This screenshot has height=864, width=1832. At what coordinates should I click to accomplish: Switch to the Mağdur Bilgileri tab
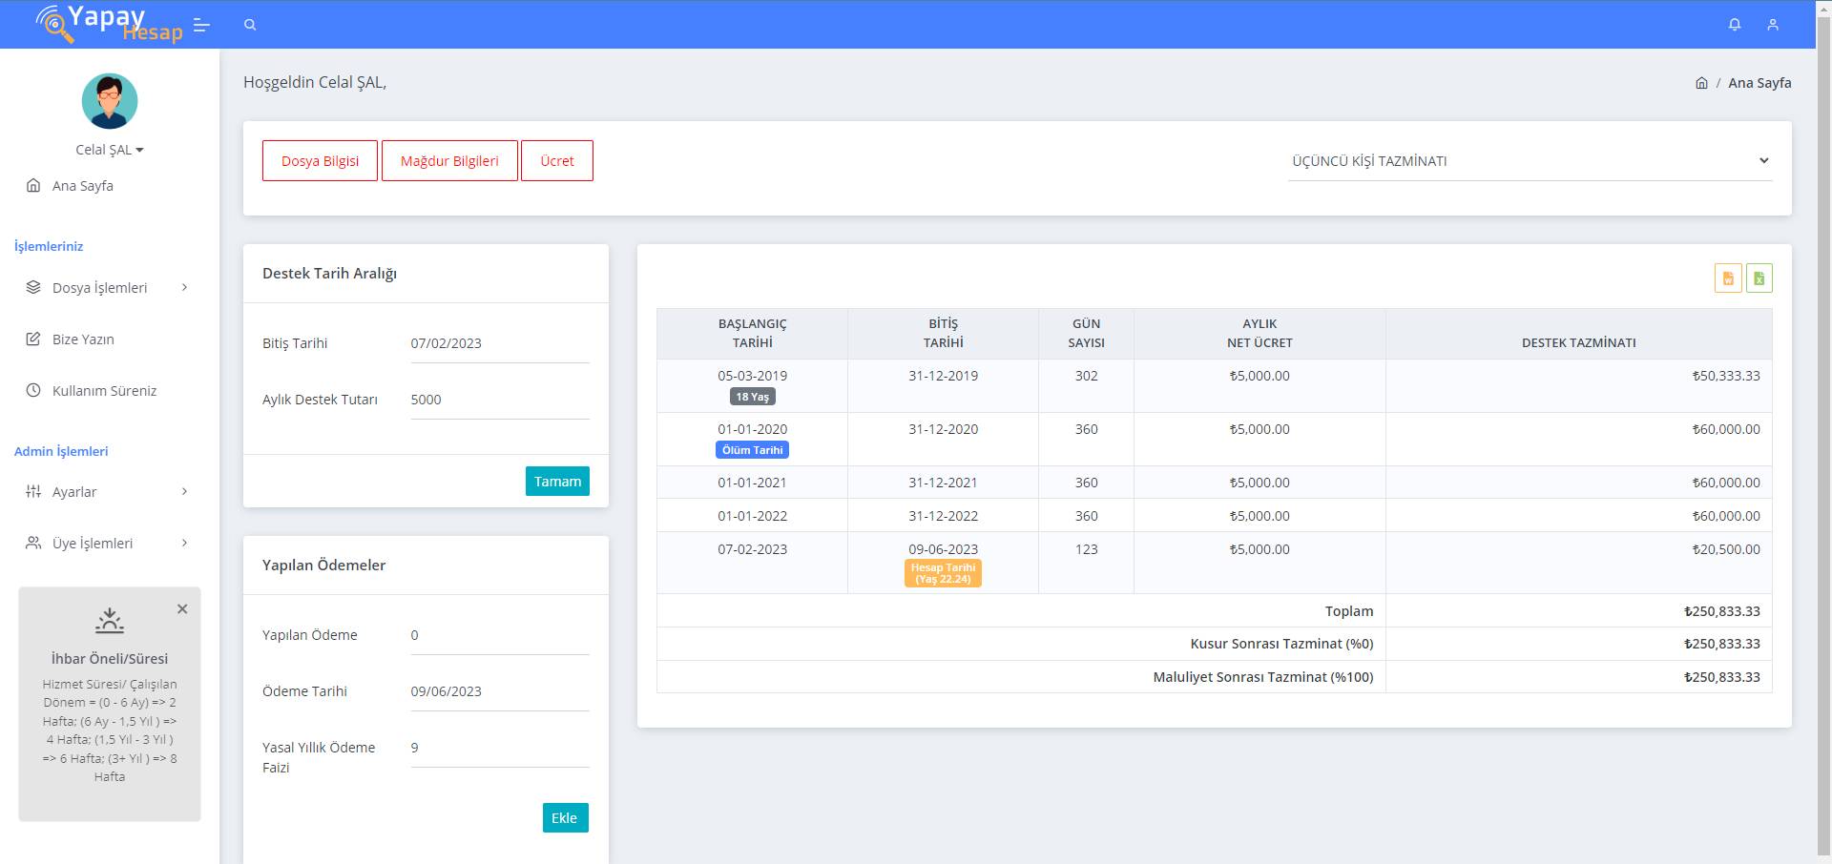449,161
